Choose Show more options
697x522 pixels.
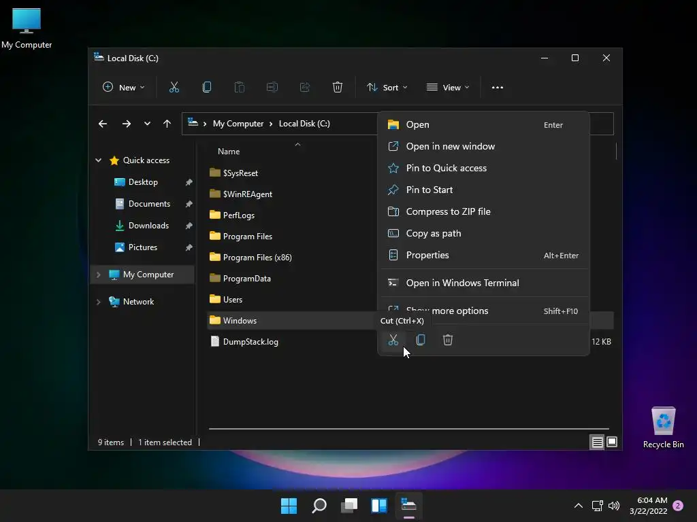pos(483,311)
